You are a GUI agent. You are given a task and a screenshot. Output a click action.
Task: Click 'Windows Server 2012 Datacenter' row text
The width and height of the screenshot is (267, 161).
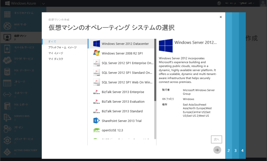[125, 44]
